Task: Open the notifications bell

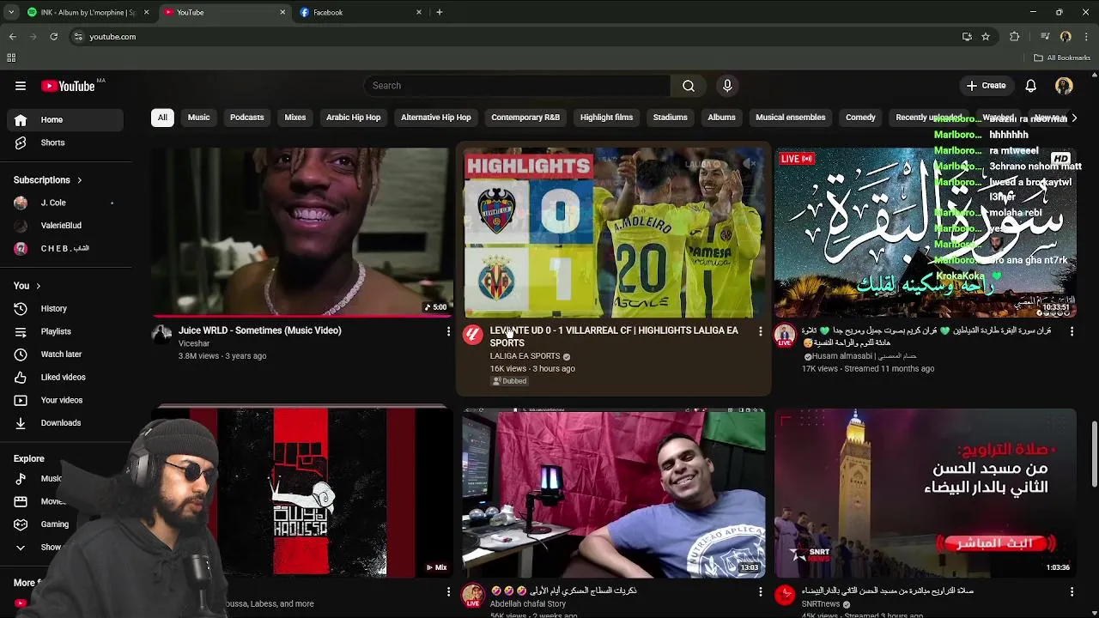Action: pos(1031,86)
